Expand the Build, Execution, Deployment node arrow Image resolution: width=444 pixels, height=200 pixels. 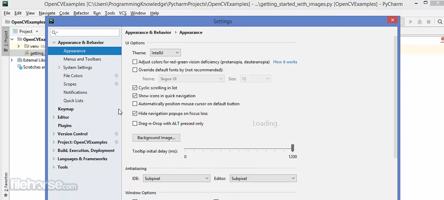(x=54, y=150)
